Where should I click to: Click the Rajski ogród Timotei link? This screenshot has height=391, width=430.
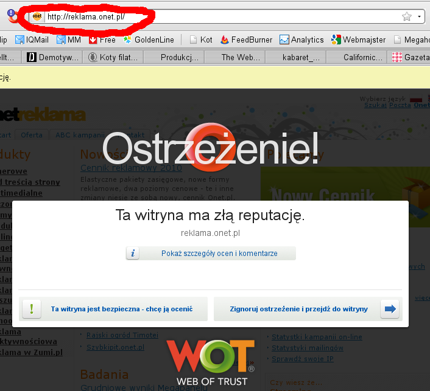122,335
